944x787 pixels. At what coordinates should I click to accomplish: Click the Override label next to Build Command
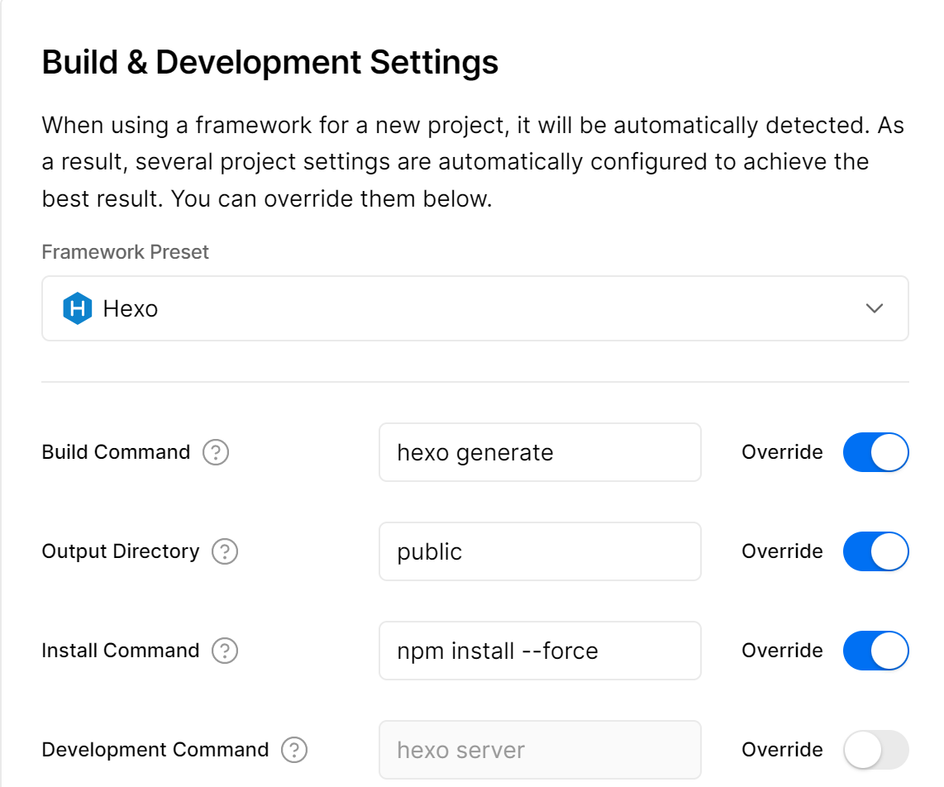tap(782, 452)
